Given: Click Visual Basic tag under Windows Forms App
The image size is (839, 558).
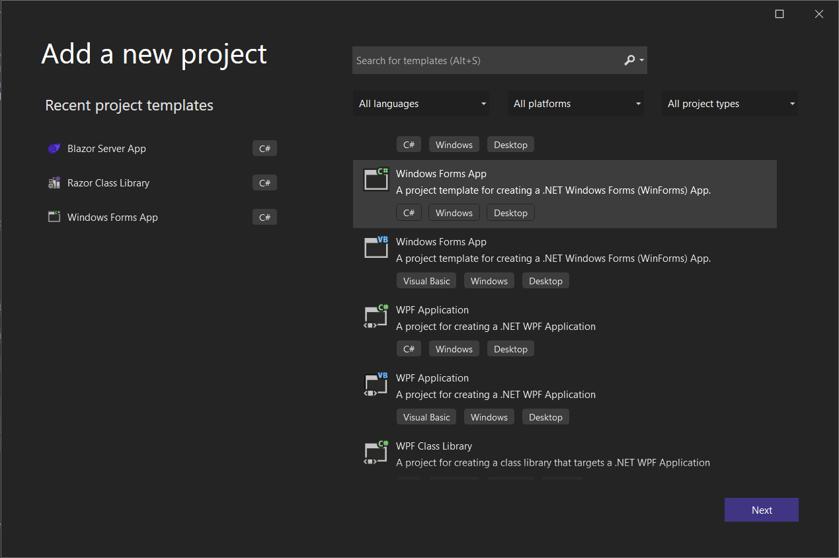Looking at the screenshot, I should tap(426, 281).
